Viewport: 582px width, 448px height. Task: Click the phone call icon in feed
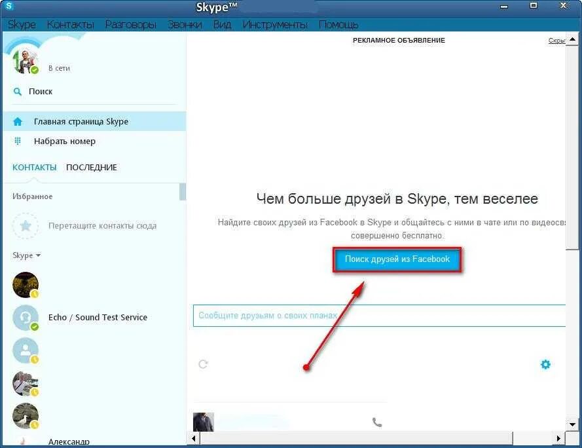(377, 422)
